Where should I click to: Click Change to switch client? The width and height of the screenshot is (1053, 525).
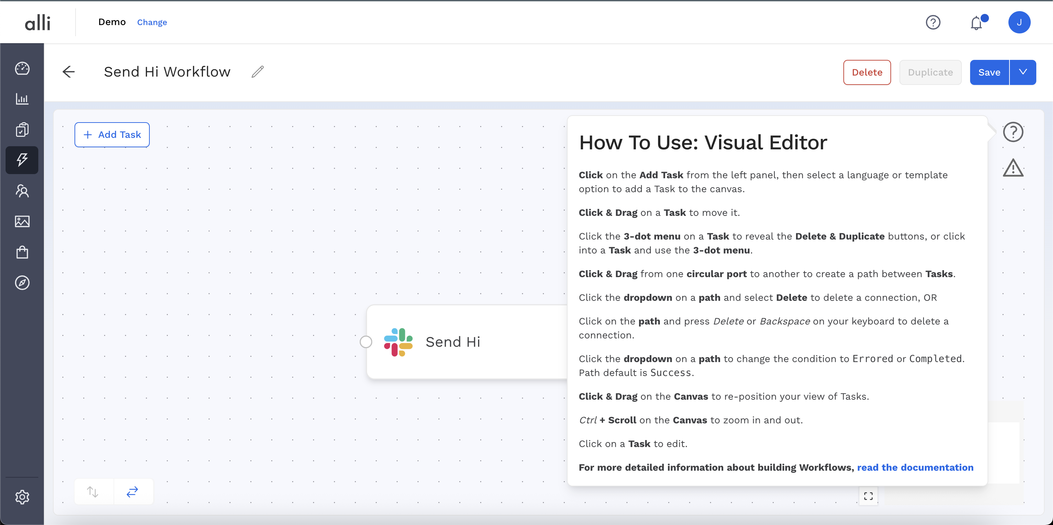click(152, 23)
